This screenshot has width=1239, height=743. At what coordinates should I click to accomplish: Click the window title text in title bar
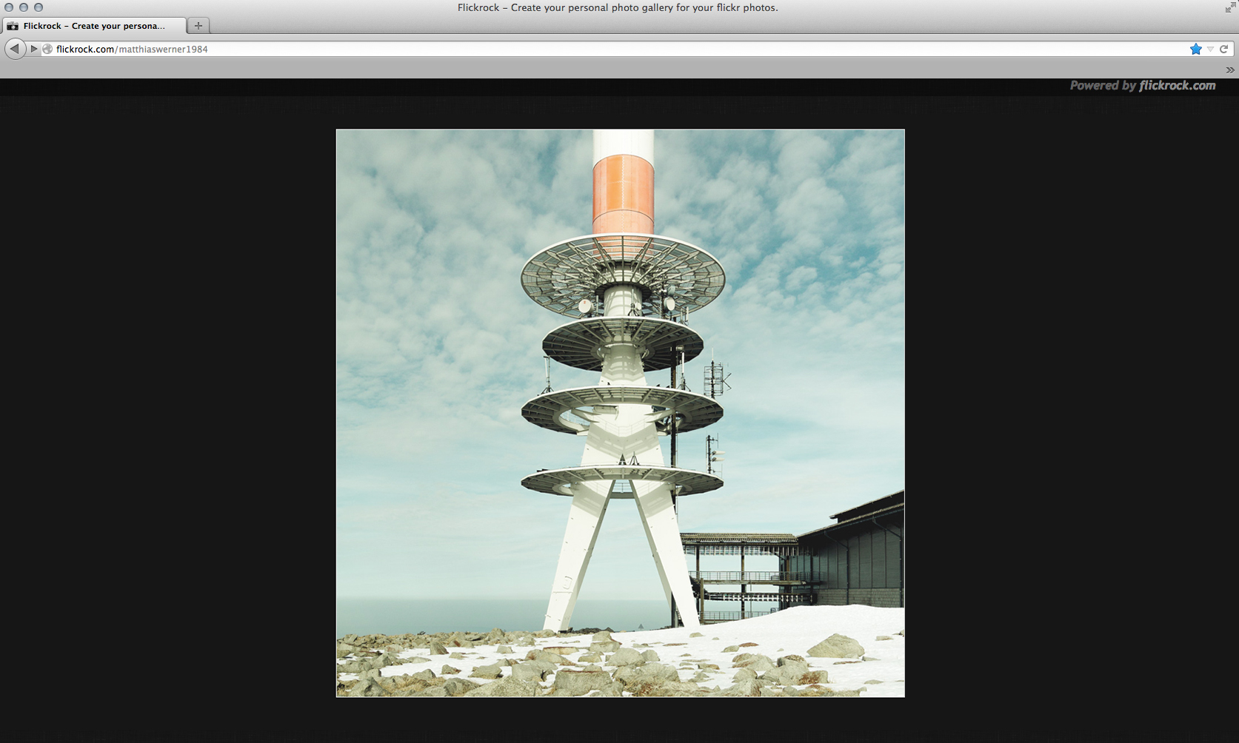pyautogui.click(x=618, y=7)
